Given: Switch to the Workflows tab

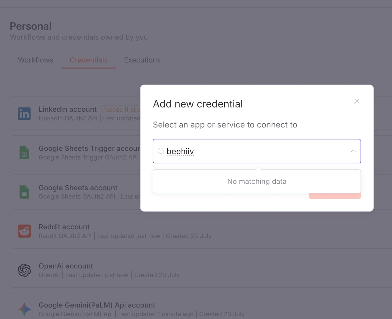Looking at the screenshot, I should coord(35,60).
